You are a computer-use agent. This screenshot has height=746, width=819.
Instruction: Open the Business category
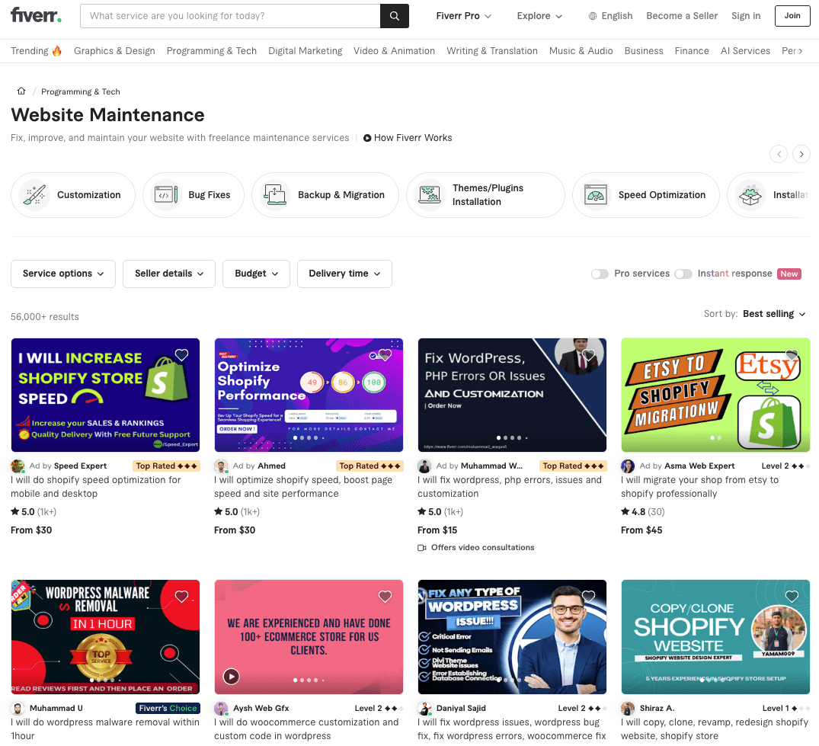click(x=644, y=51)
